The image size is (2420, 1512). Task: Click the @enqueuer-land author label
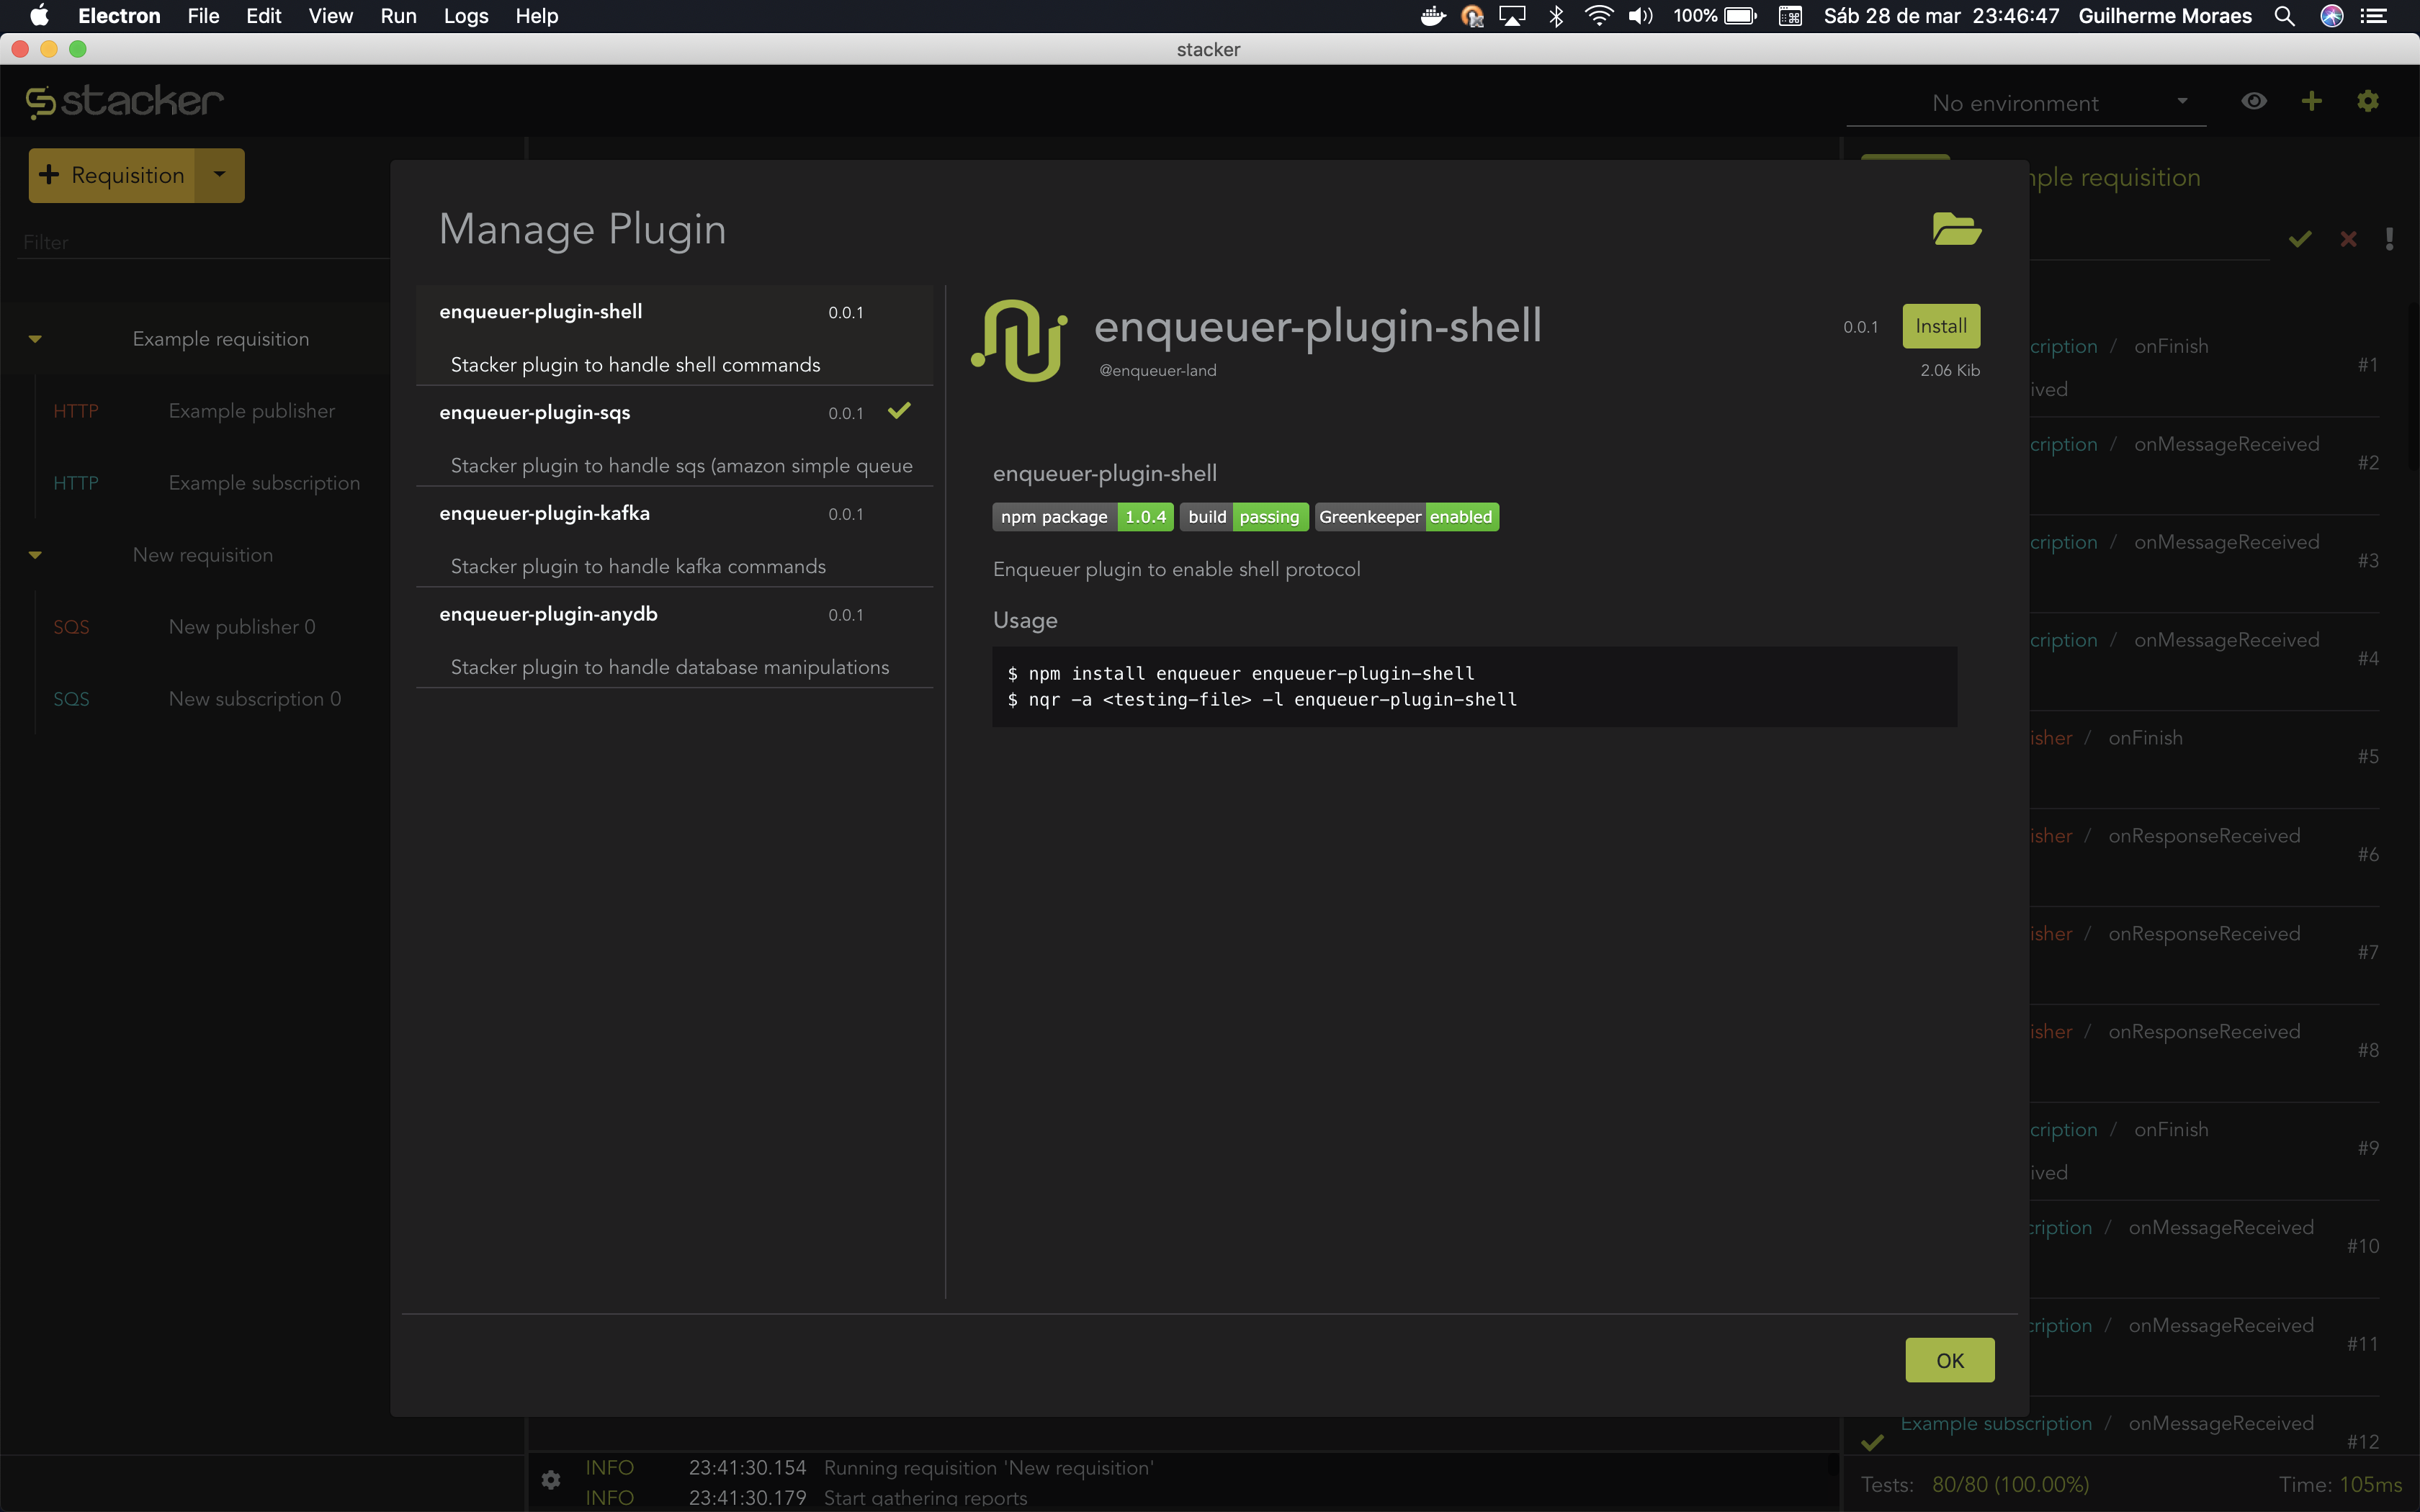1158,370
